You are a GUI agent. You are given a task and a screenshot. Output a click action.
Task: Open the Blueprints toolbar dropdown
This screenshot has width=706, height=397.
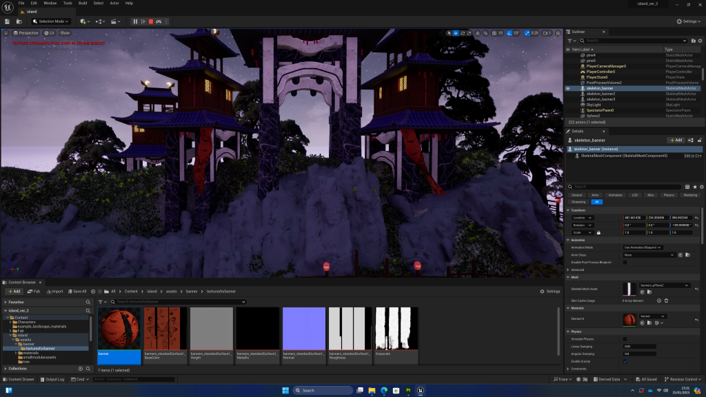pyautogui.click(x=101, y=21)
